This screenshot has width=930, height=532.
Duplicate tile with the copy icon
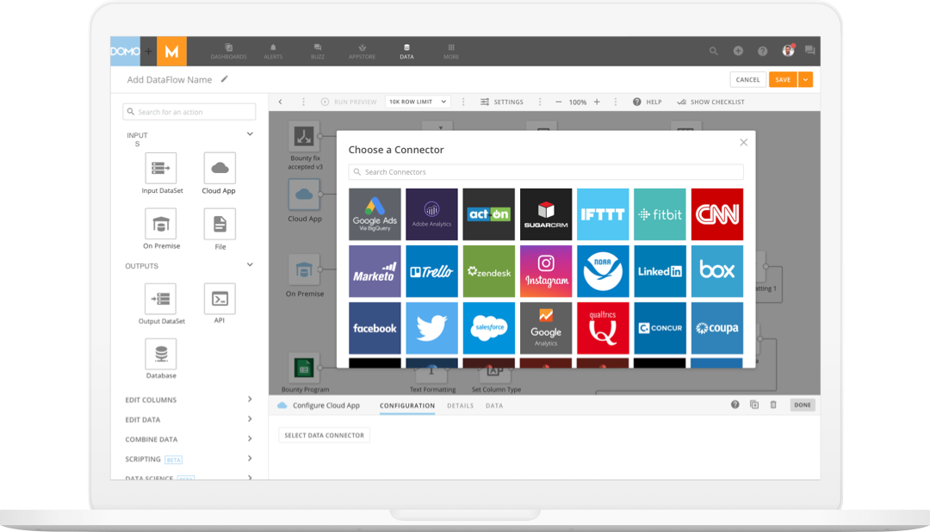[753, 405]
